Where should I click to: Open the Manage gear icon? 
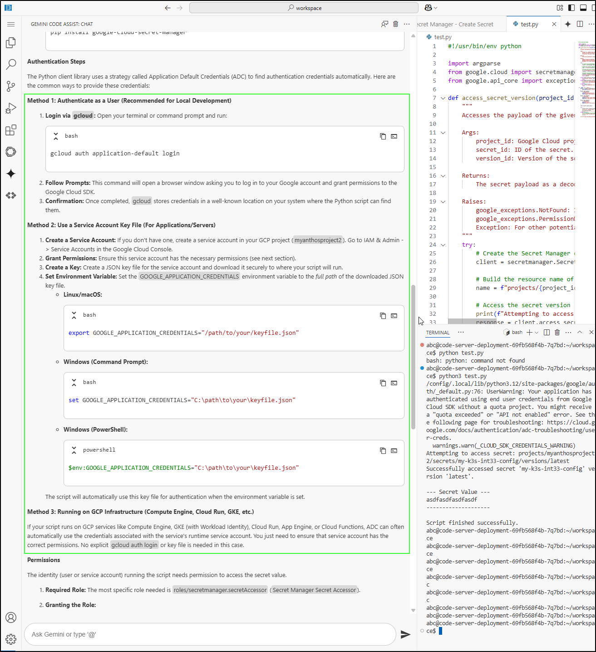coord(11,639)
